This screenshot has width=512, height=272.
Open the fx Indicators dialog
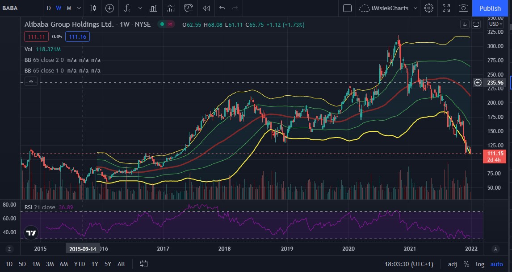point(127,8)
